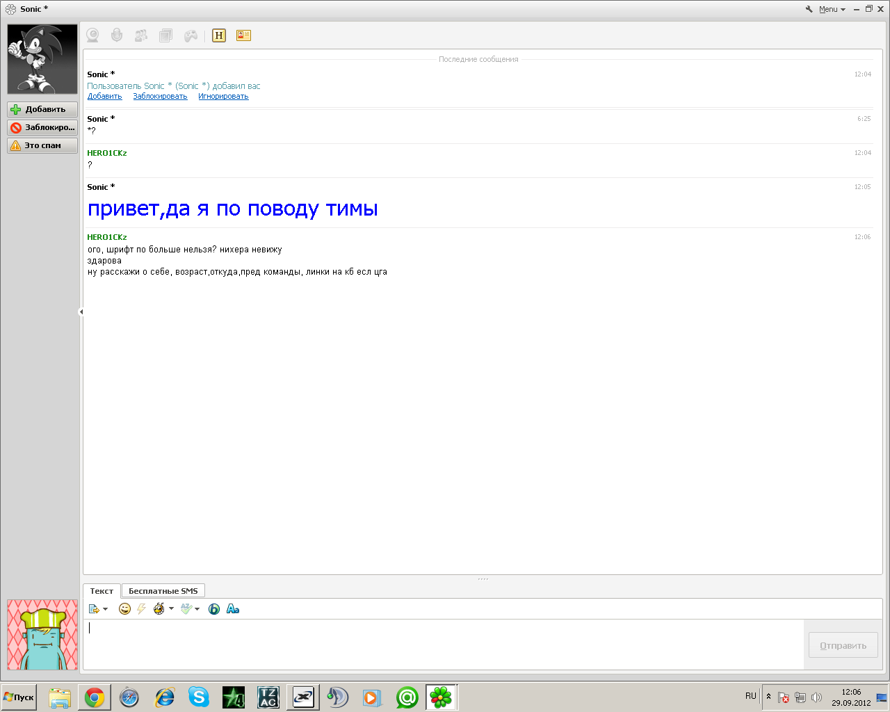
Task: Click the green b search icon
Action: 214,609
